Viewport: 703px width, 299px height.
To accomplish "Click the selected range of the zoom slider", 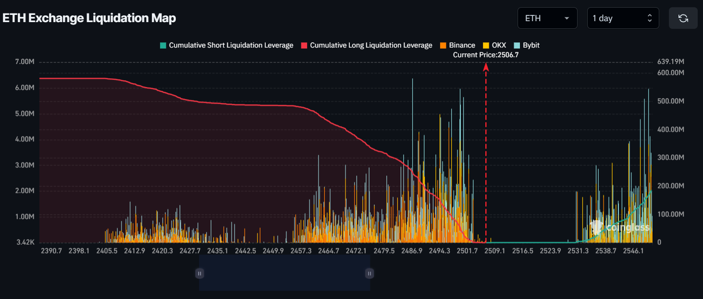I will (x=284, y=274).
